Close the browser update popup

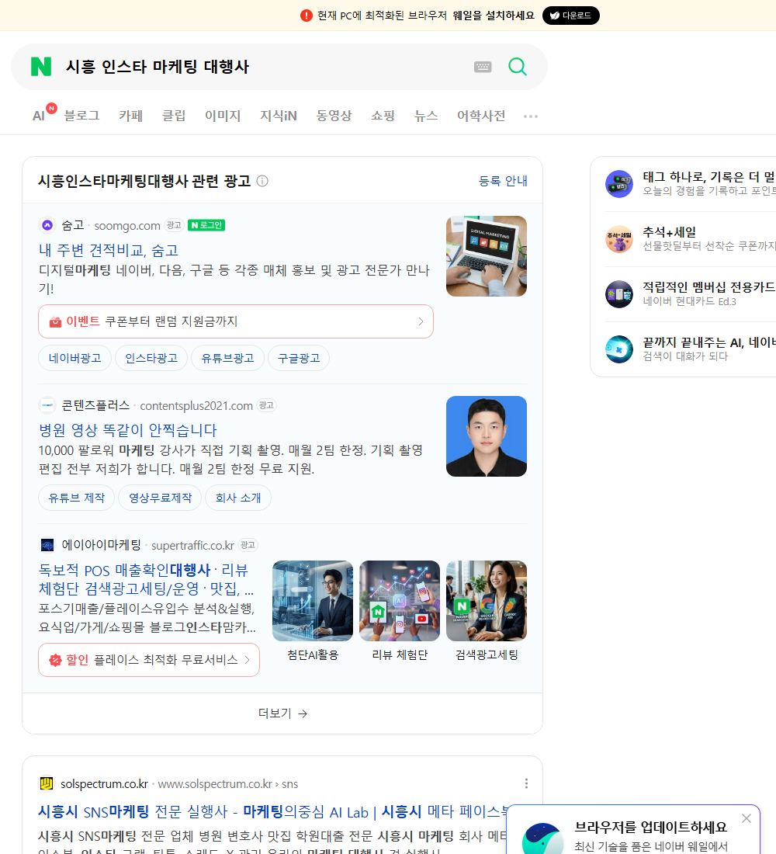pyautogui.click(x=746, y=818)
